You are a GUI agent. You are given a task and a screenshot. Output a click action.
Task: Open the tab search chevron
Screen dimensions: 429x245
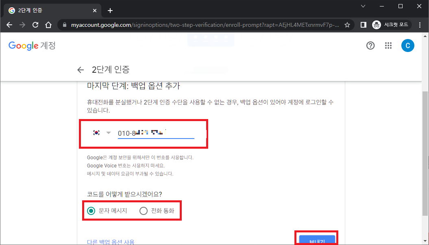(x=363, y=6)
